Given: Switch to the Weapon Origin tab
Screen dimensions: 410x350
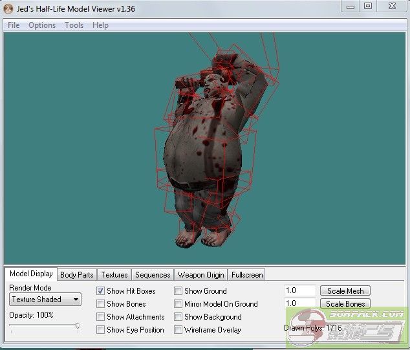Looking at the screenshot, I should 200,275.
